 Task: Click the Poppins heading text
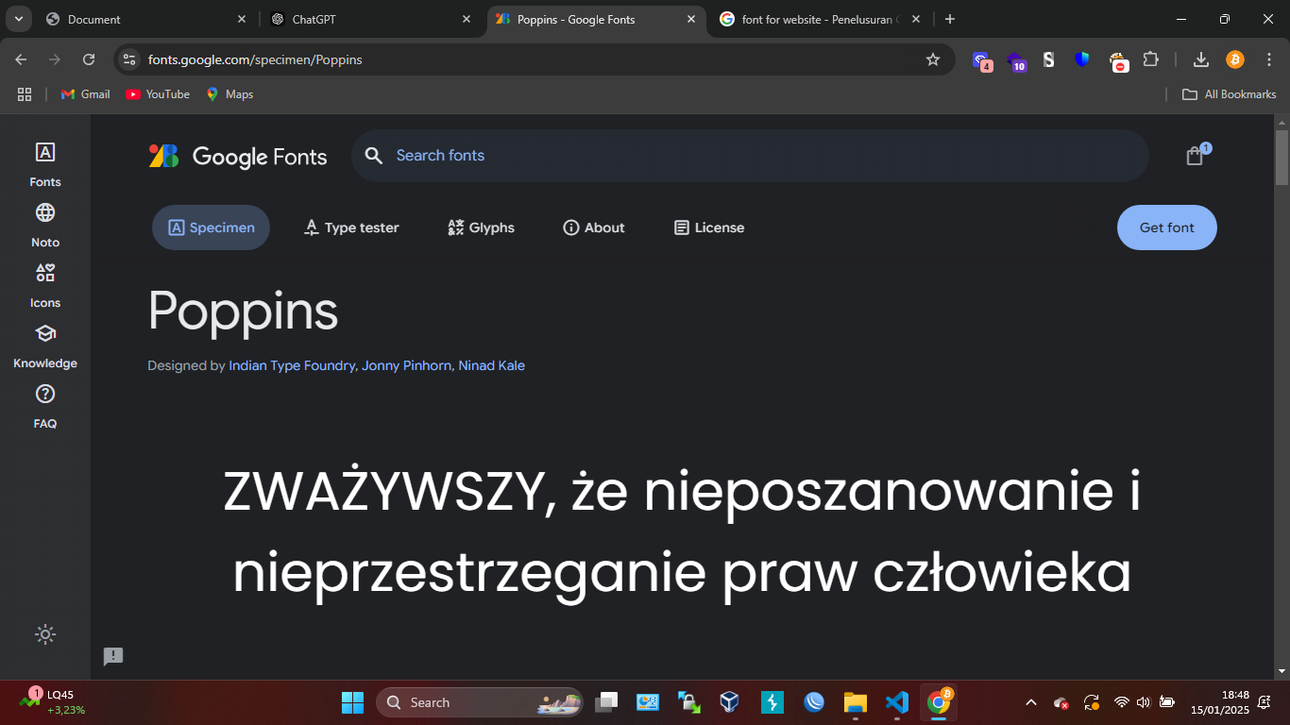[243, 311]
